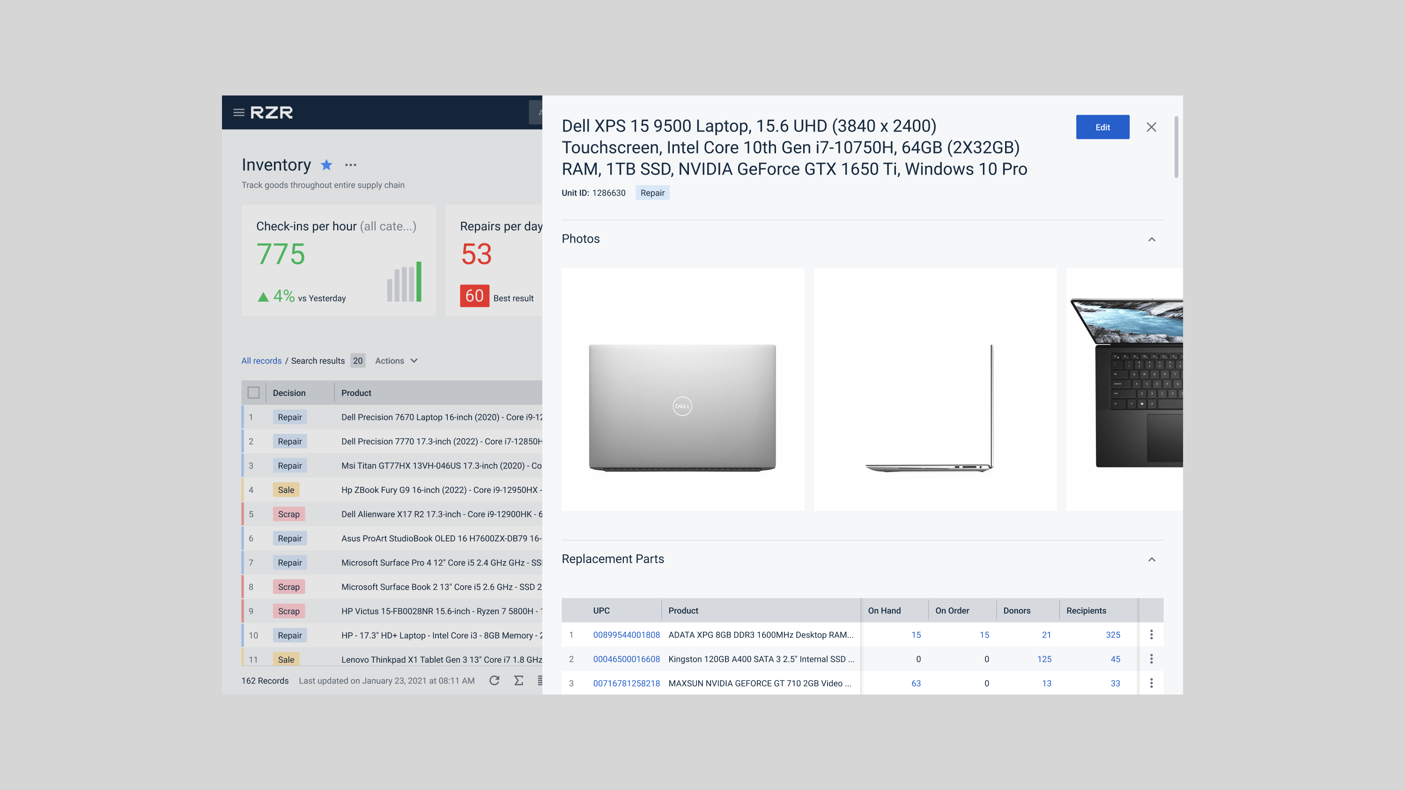Select row Dell Precision 7770 17.3-inch

[392, 441]
